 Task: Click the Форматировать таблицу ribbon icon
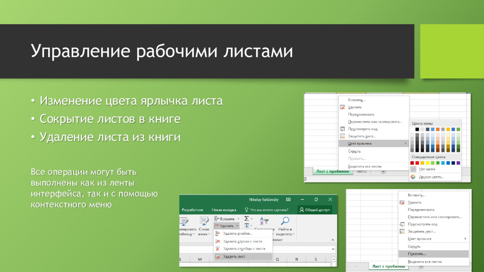coord(184,221)
